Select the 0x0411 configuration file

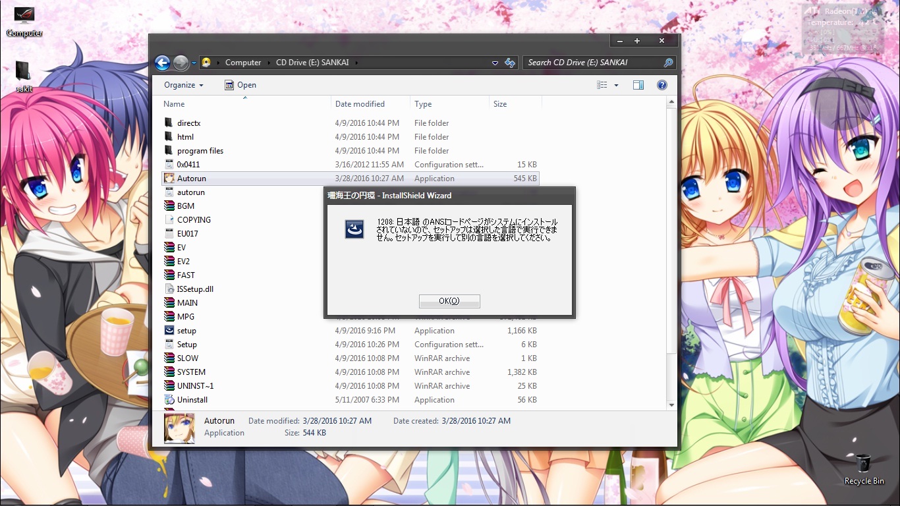point(188,165)
